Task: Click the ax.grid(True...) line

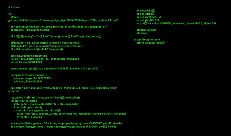Action: [x=176, y=23]
